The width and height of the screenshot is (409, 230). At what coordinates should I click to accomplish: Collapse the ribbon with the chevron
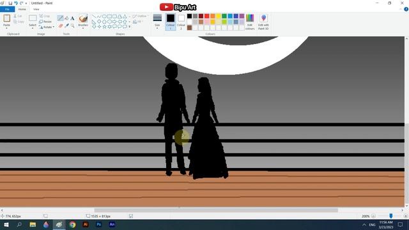[401, 9]
